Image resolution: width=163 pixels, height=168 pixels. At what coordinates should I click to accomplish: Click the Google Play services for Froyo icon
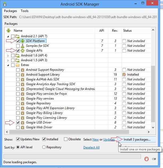click(x=22, y=94)
